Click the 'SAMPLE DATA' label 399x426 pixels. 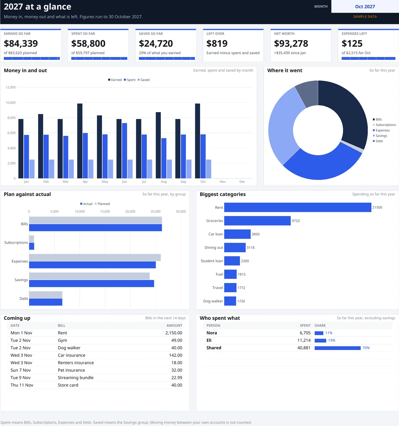365,17
